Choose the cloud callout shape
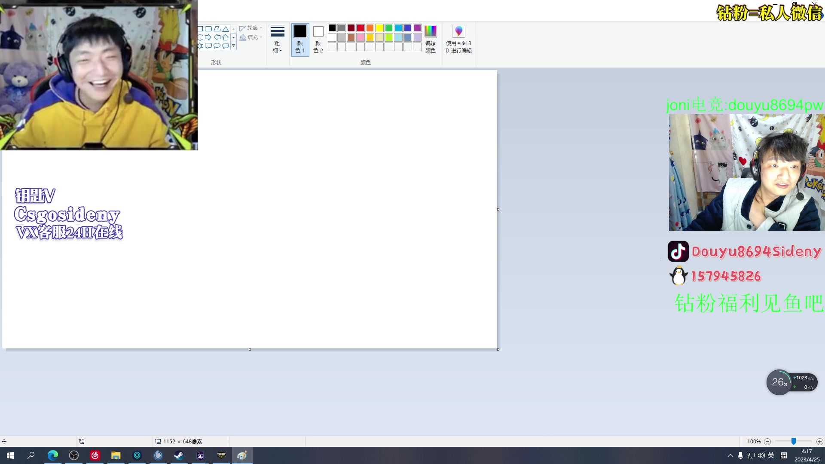The image size is (825, 464). pyautogui.click(x=226, y=46)
